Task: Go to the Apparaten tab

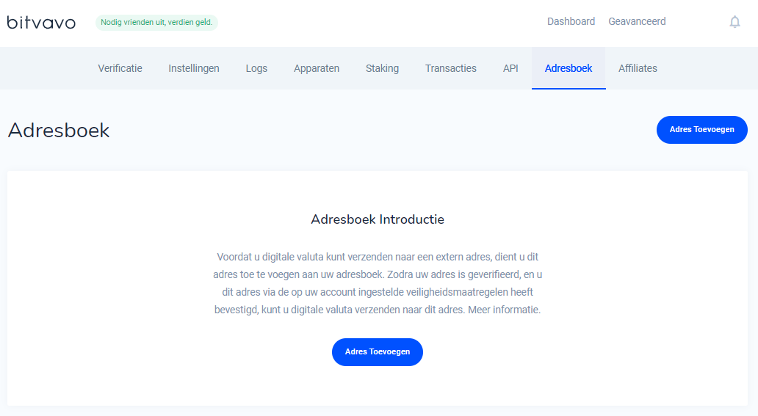Action: coord(317,68)
